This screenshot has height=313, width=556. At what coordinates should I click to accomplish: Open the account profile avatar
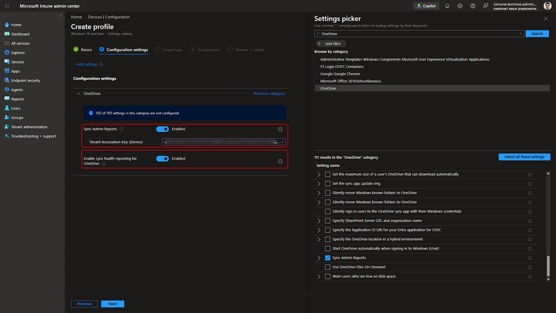pyautogui.click(x=547, y=6)
